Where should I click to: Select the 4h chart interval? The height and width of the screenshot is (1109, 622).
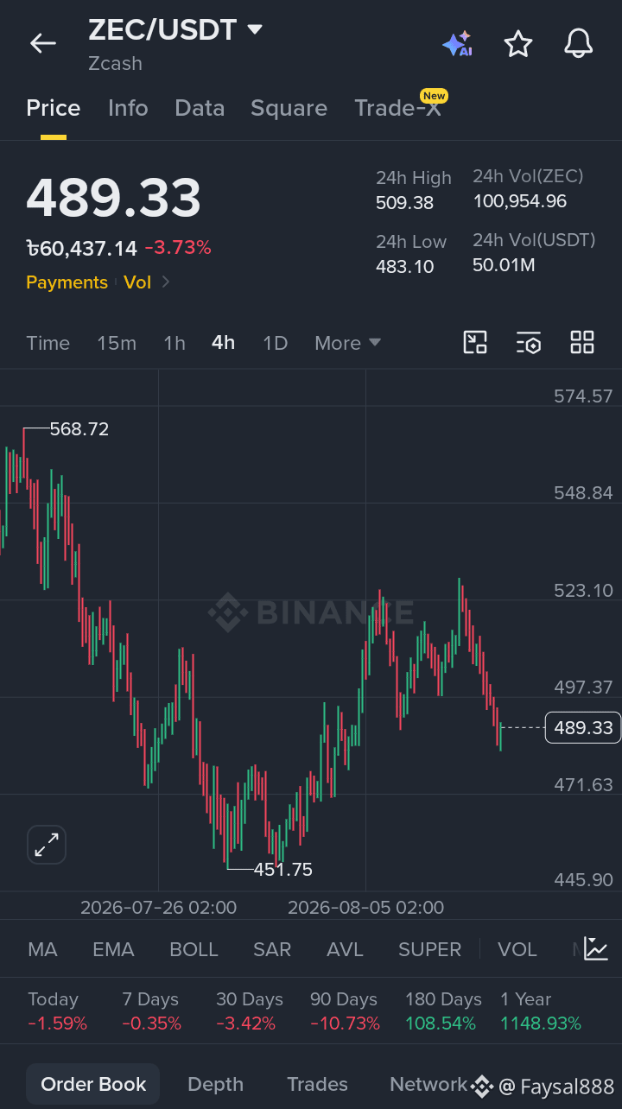pos(223,343)
